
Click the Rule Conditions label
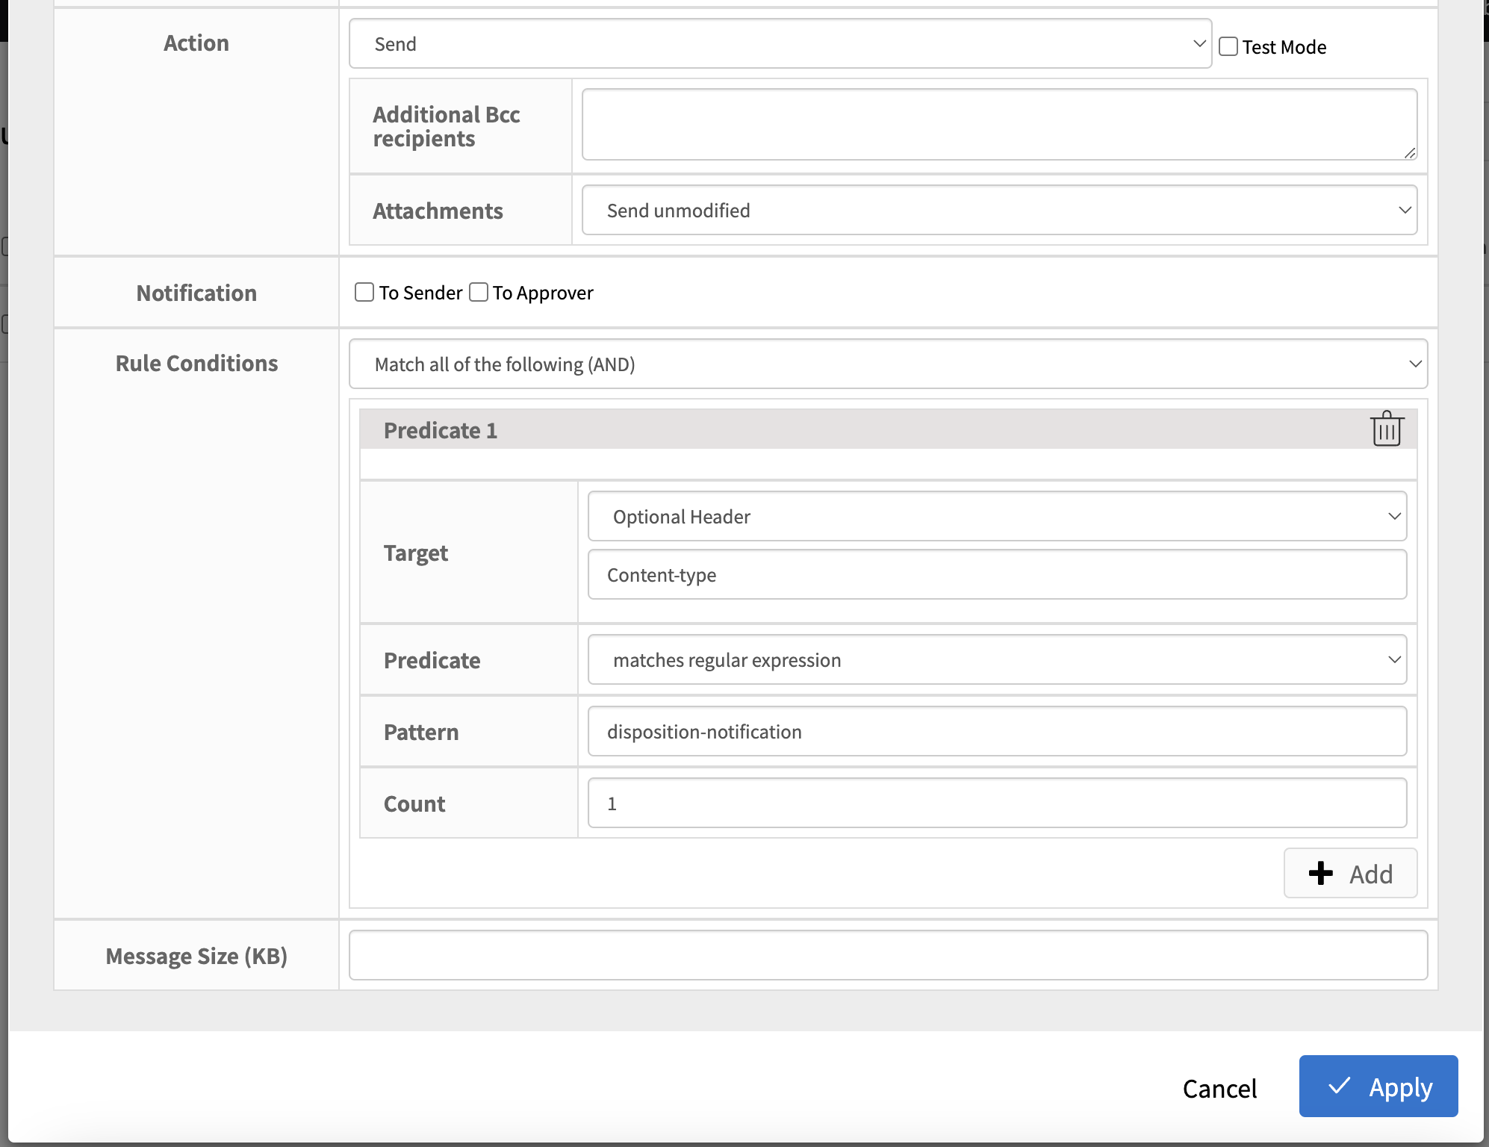196,363
